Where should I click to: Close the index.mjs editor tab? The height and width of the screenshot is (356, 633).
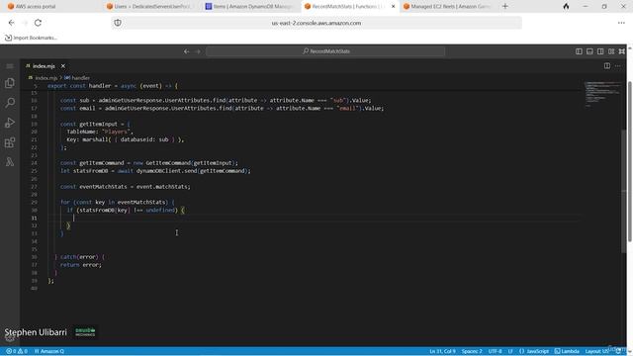(x=63, y=66)
